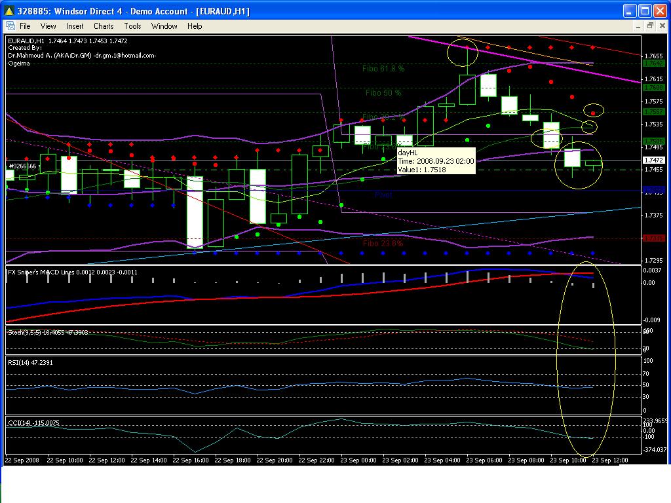This screenshot has height=503, width=671.
Task: Click the blue 'Pivot' line label
Action: 383,195
